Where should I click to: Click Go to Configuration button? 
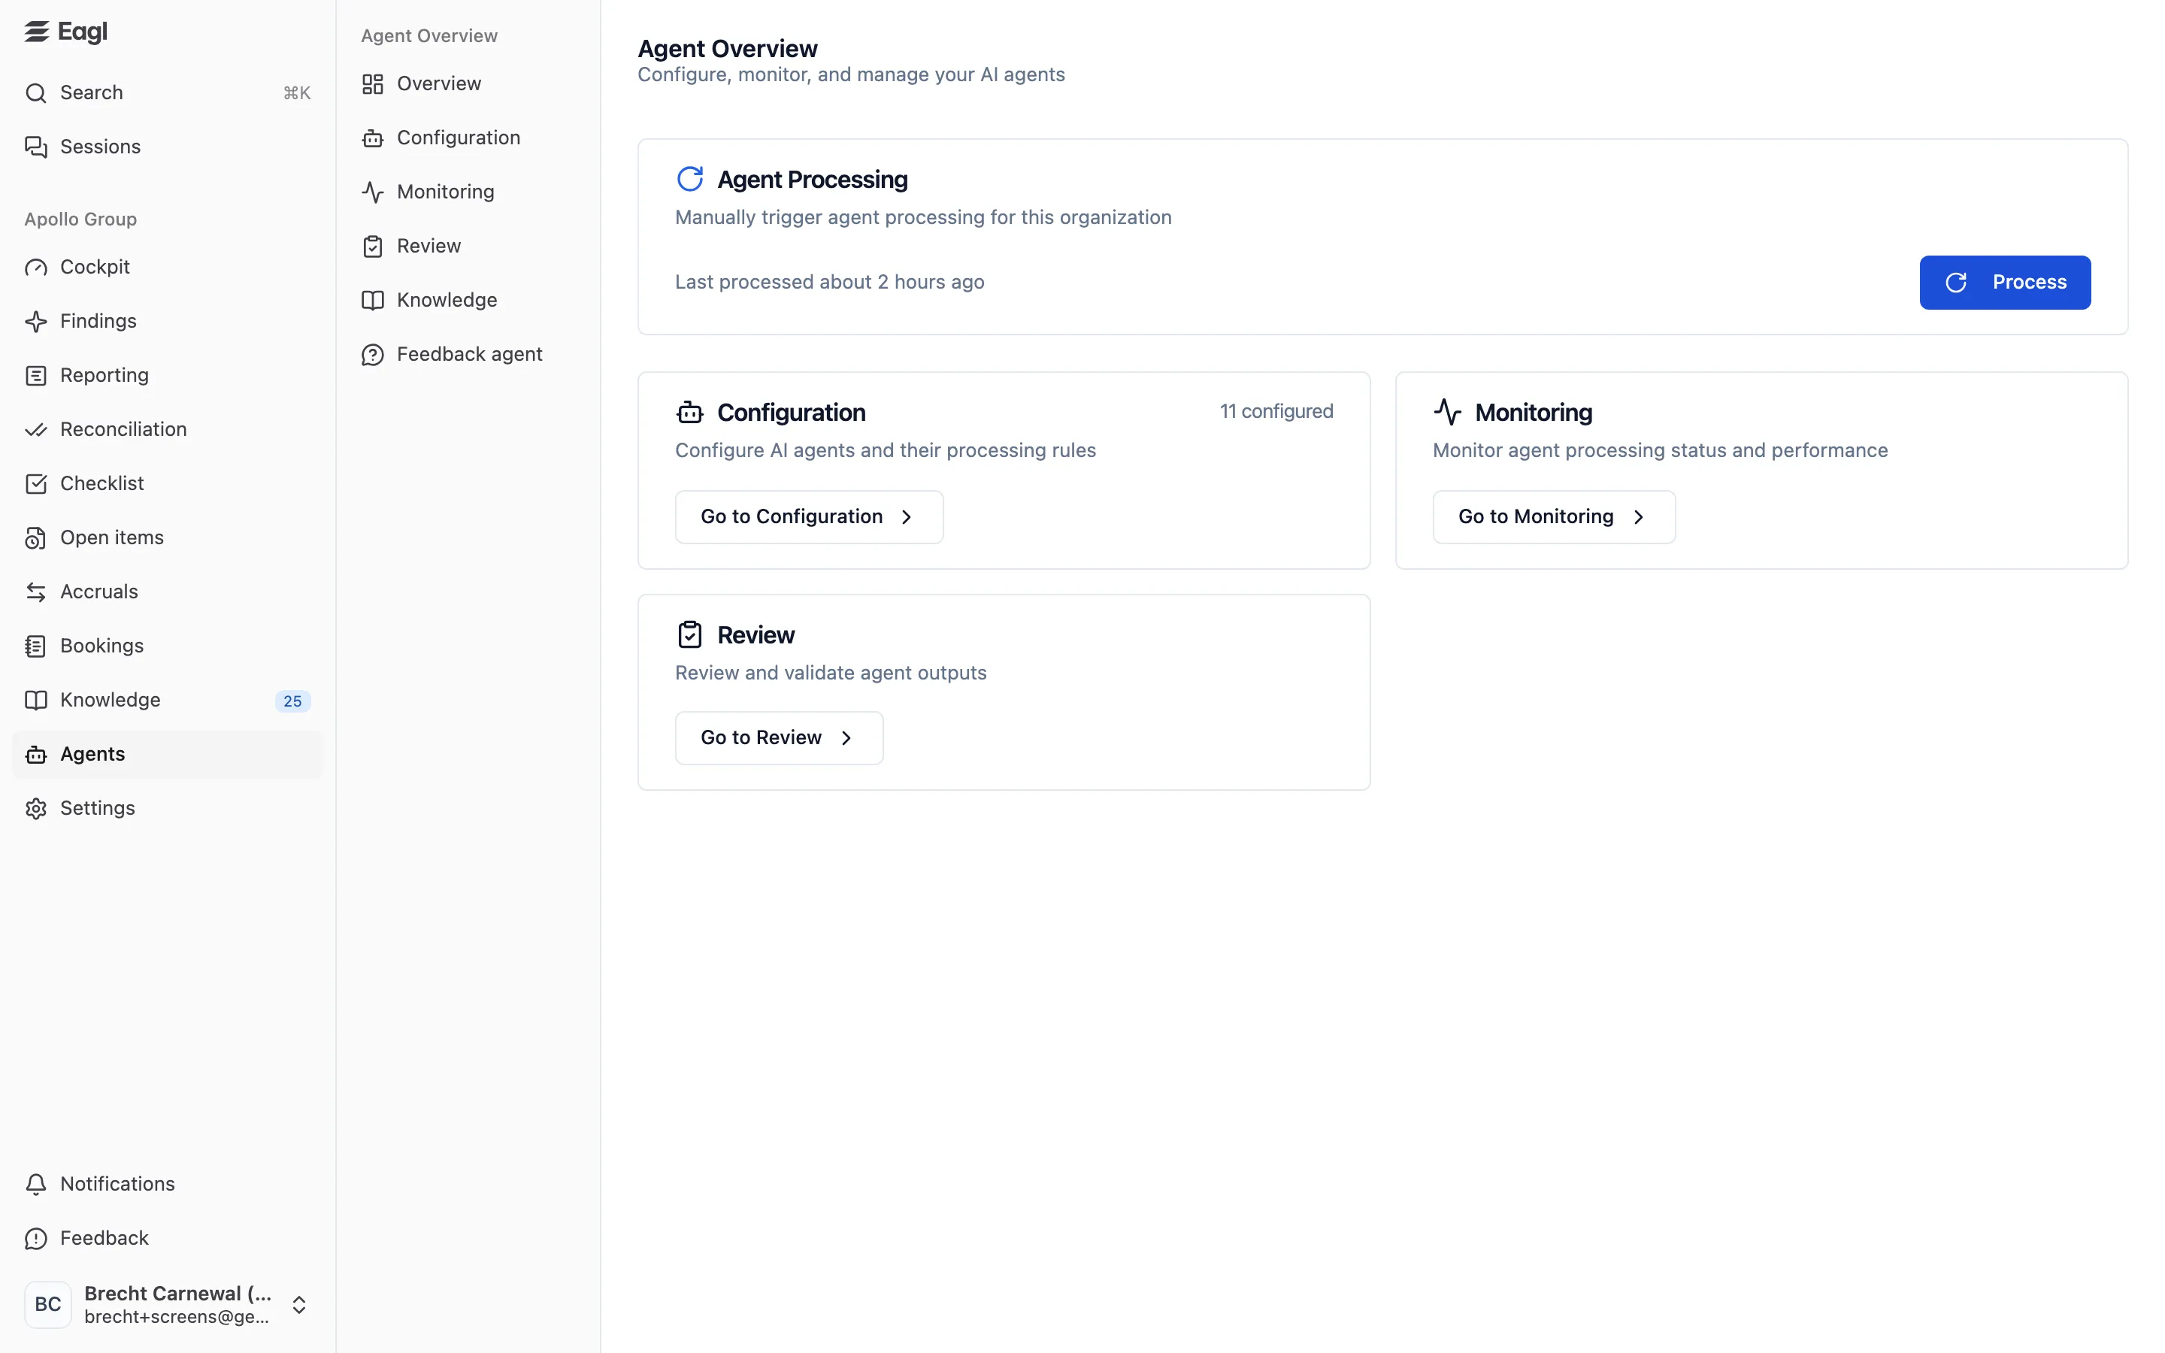click(x=809, y=517)
